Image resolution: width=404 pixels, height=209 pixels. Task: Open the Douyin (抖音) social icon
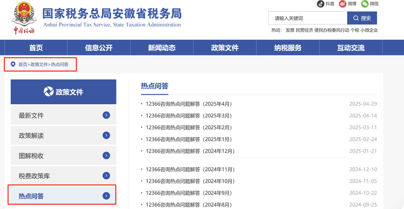pyautogui.click(x=320, y=4)
